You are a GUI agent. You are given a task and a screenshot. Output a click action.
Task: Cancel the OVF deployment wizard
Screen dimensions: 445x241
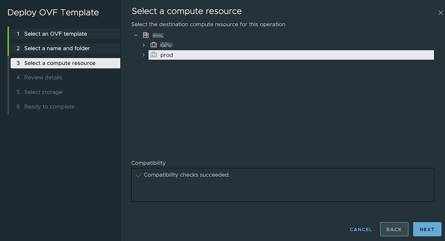[361, 230]
